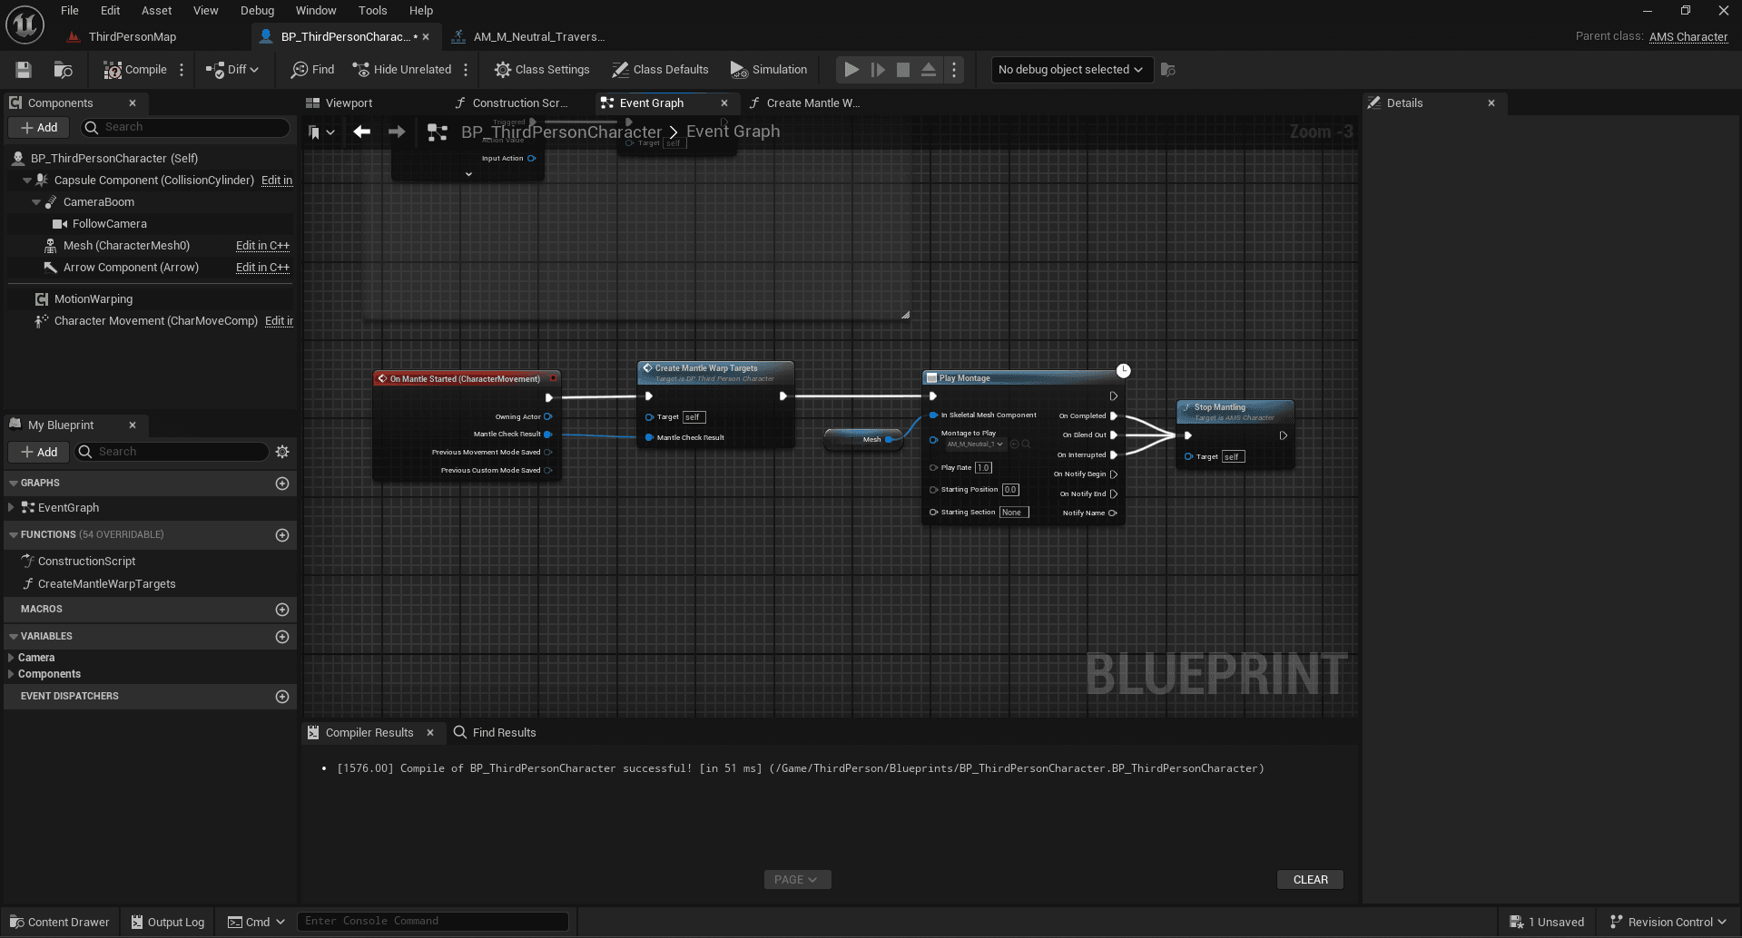
Task: Add a new graph with plus icon
Action: (282, 484)
